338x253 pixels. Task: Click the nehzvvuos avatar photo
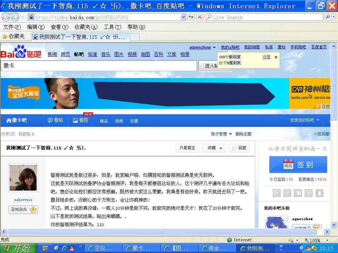[x=23, y=178]
